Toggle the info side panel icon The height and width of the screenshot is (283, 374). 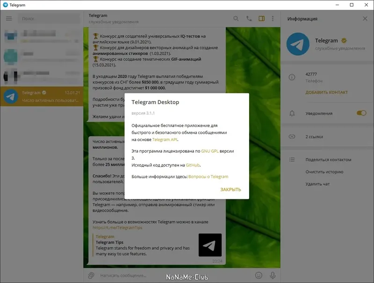click(262, 19)
